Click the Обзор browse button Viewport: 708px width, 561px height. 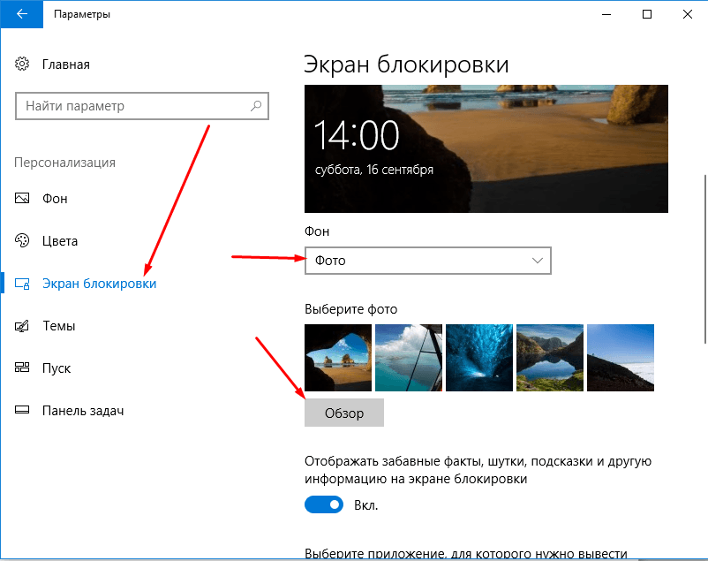pos(344,413)
